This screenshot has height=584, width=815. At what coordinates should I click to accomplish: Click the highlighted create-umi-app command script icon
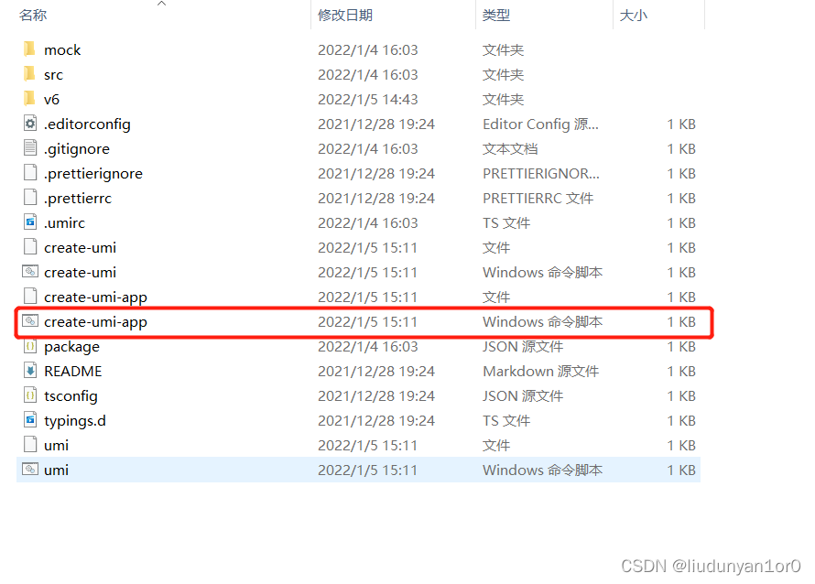pyautogui.click(x=30, y=321)
